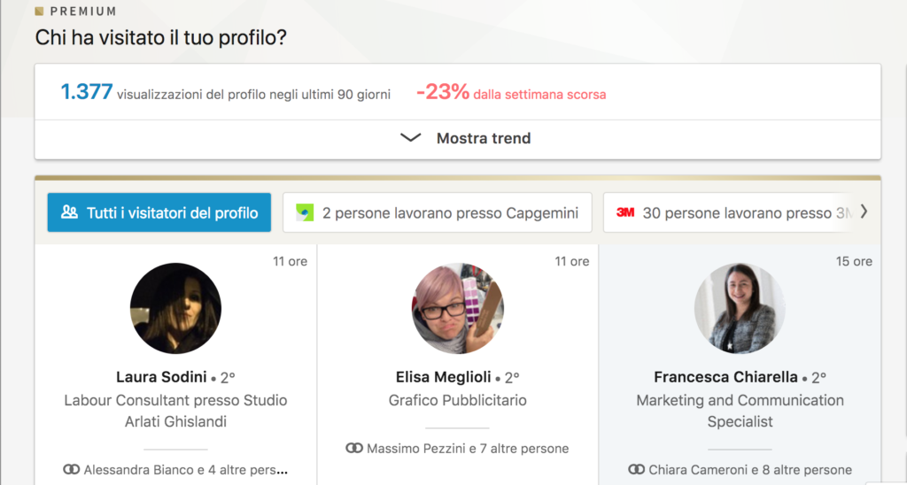907x485 pixels.
Task: Filter by 30 persone lavorano presso 3M
Action: (x=735, y=212)
